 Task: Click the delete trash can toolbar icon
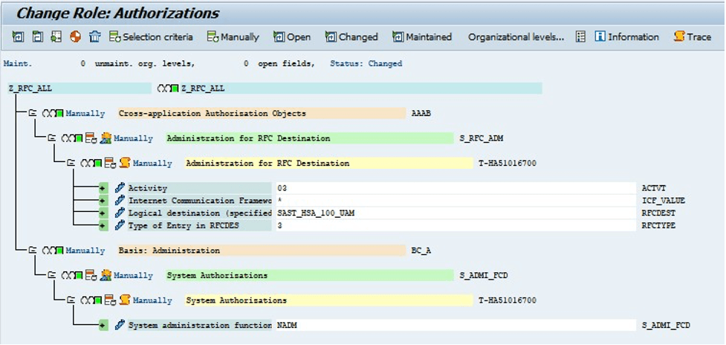click(x=94, y=36)
